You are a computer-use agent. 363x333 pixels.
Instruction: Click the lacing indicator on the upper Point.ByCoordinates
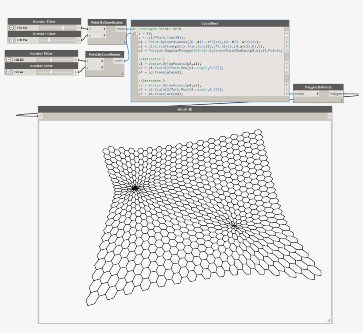124,42
